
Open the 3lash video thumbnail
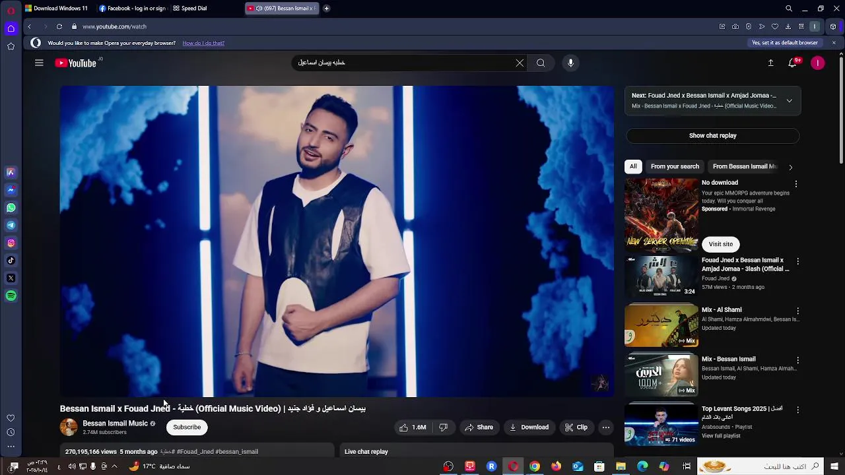pyautogui.click(x=661, y=276)
